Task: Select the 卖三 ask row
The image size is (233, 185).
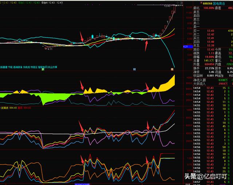Action: pyautogui.click(x=213, y=19)
